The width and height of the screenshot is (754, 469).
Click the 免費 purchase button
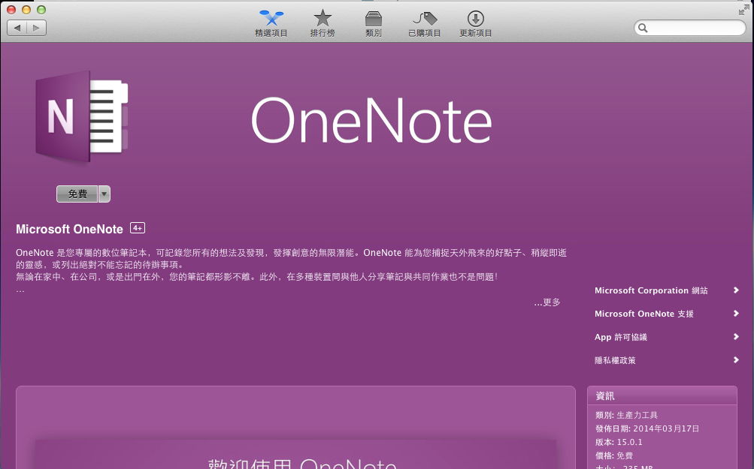(x=76, y=194)
